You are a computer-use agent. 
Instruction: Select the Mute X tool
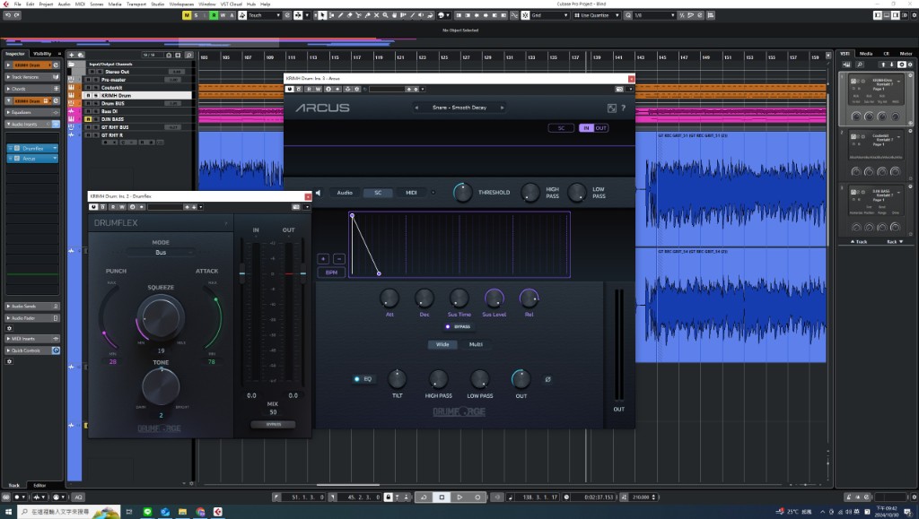pos(376,15)
